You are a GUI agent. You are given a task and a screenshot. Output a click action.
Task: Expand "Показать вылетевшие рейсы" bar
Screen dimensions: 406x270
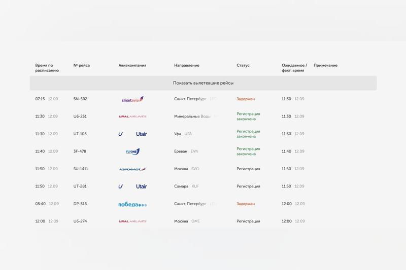tap(203, 83)
